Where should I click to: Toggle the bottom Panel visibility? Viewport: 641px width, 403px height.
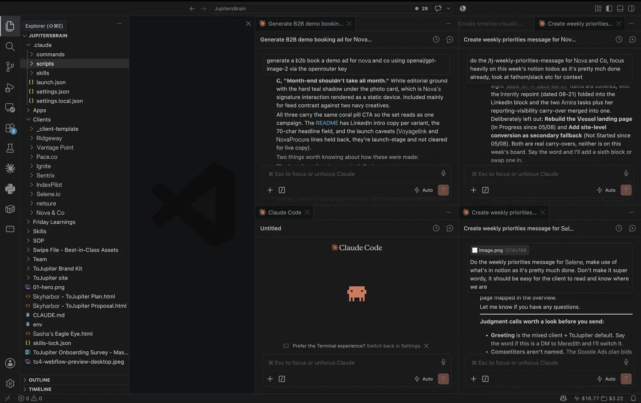pyautogui.click(x=620, y=8)
